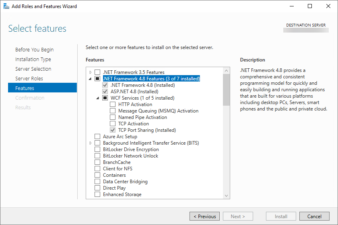Click the features list scroll up arrow
Image resolution: width=338 pixels, height=225 pixels.
point(226,71)
